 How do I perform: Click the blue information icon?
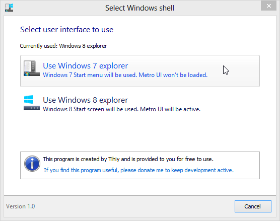tap(32, 164)
